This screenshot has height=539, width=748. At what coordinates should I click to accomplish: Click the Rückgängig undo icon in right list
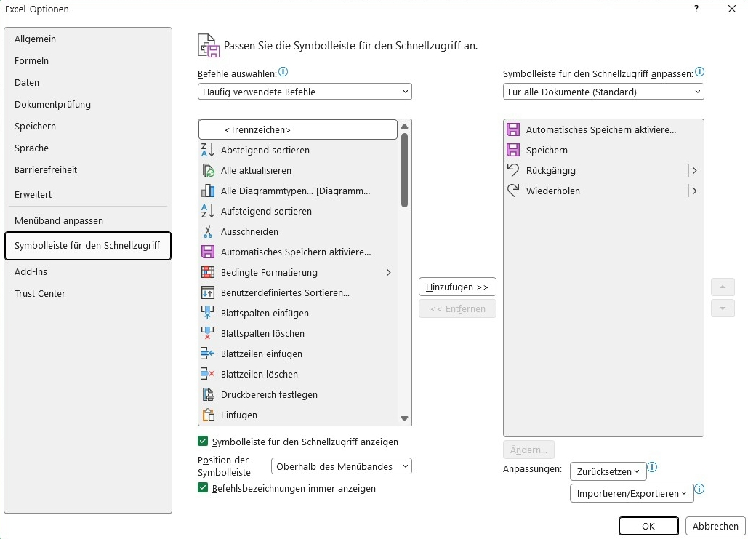pos(513,170)
